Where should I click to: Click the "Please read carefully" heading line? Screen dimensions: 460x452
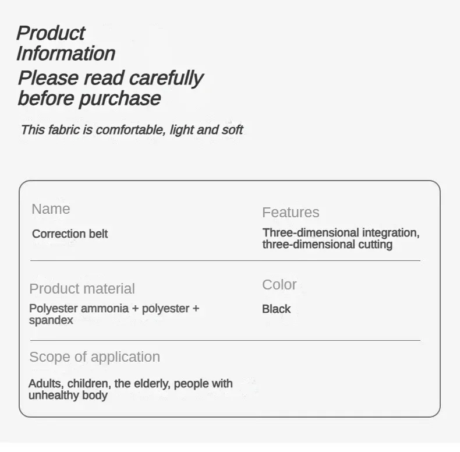[x=110, y=77]
